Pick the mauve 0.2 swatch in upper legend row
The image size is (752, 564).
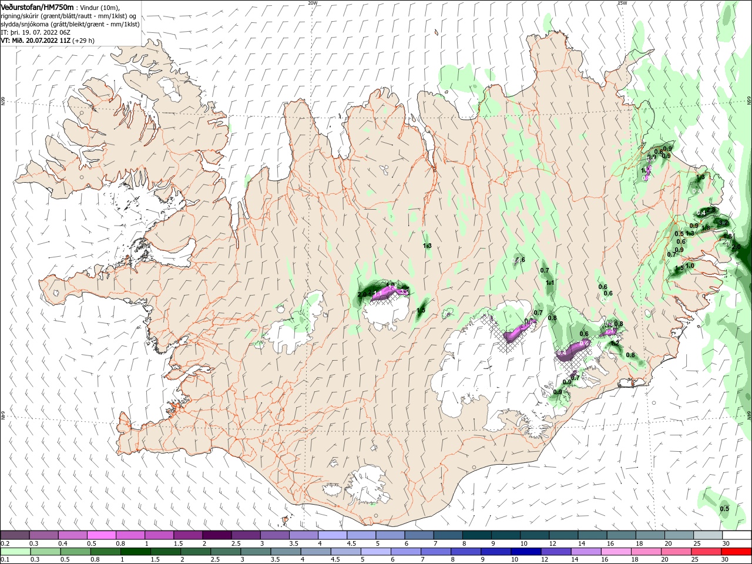tap(15, 535)
